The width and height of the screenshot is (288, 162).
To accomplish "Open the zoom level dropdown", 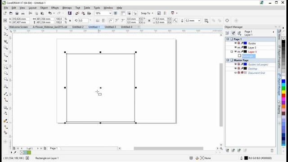I will tap(110, 13).
